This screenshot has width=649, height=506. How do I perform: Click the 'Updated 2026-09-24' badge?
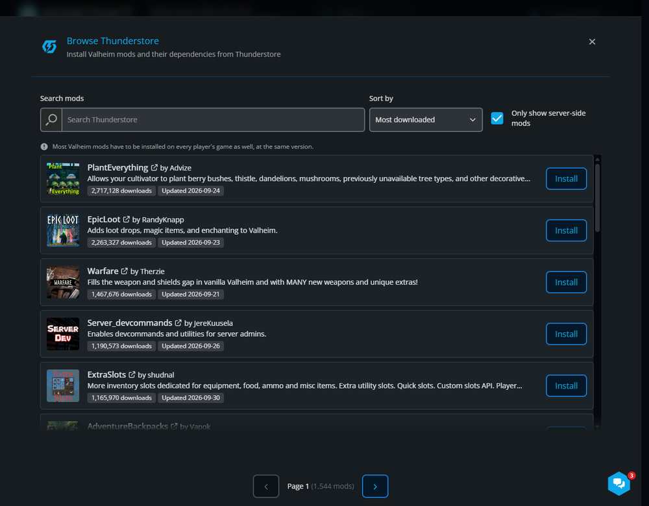(x=191, y=191)
